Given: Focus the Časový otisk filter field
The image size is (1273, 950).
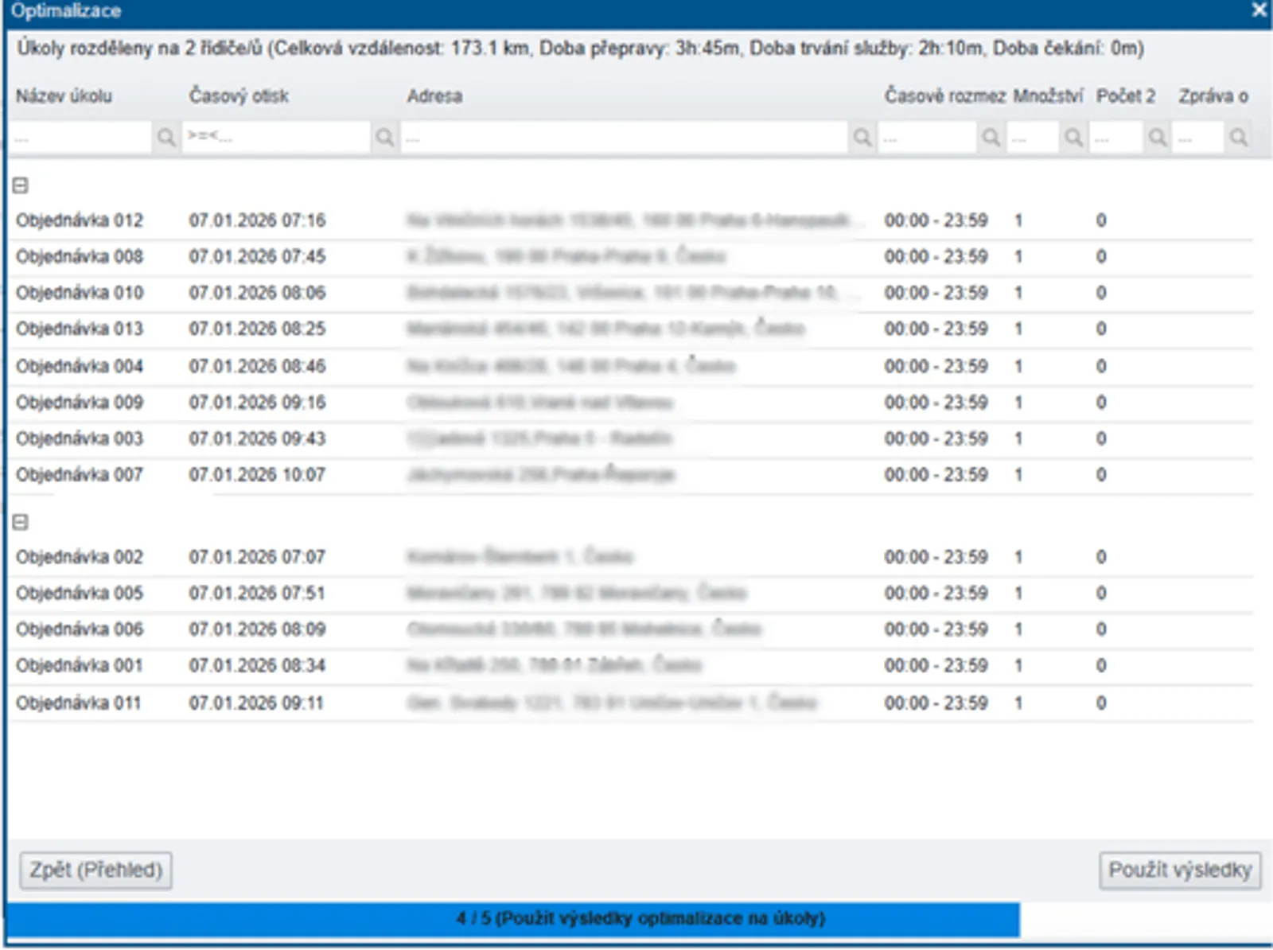Looking at the screenshot, I should [x=276, y=138].
